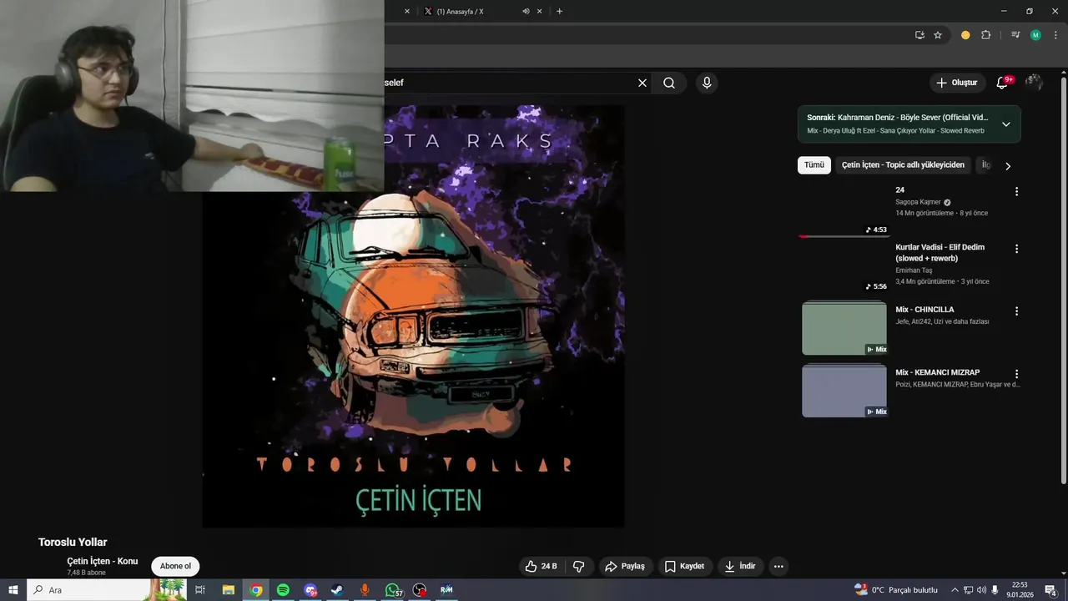Click the Windows taskbar Ara search box
The width and height of the screenshot is (1068, 601).
pos(107,590)
